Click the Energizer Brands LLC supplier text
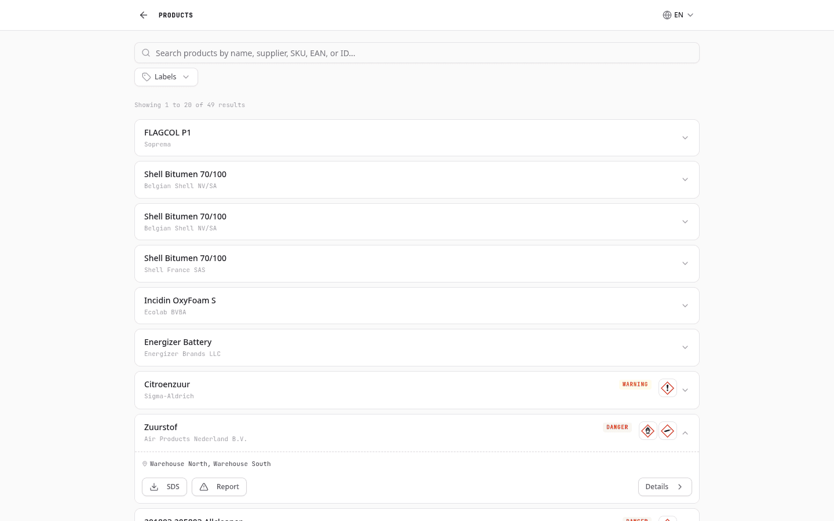The height and width of the screenshot is (521, 834). (x=182, y=354)
